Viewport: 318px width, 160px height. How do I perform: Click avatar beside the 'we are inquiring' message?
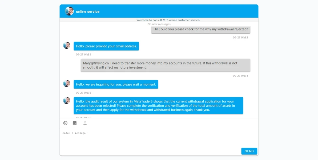tap(67, 83)
